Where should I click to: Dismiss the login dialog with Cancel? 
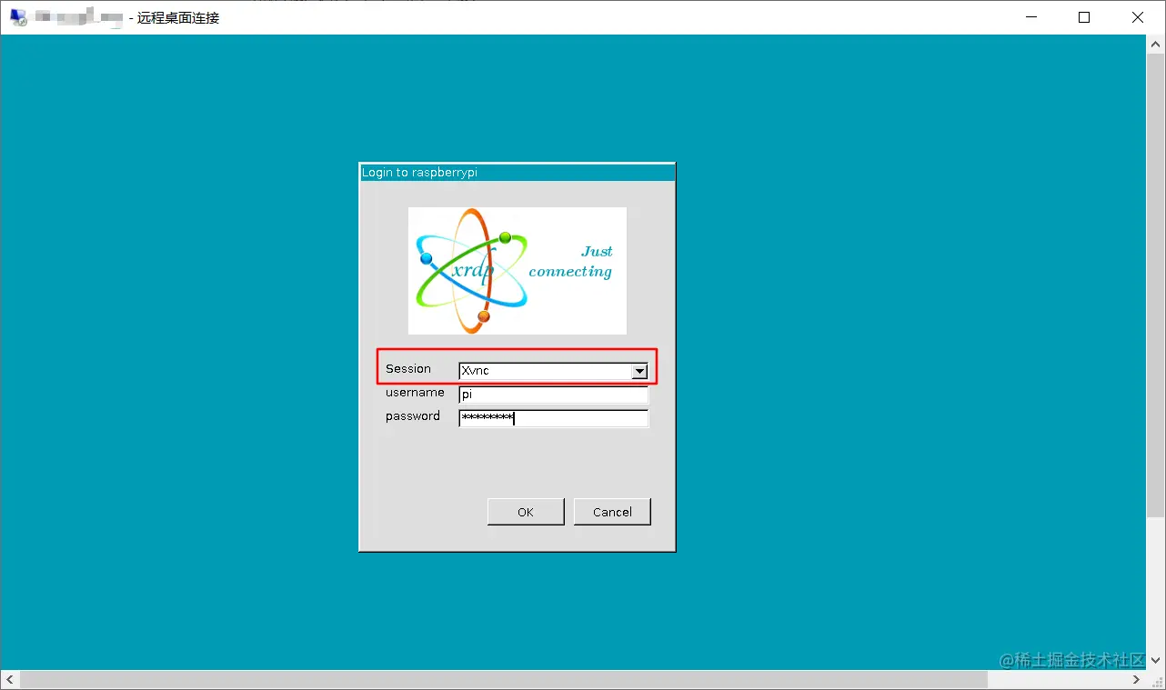tap(612, 512)
